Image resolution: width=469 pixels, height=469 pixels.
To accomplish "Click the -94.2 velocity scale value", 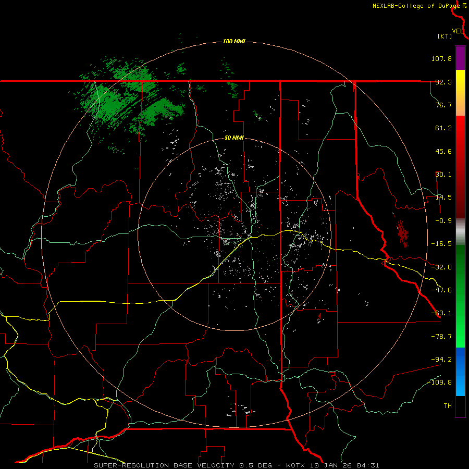I will [441, 359].
